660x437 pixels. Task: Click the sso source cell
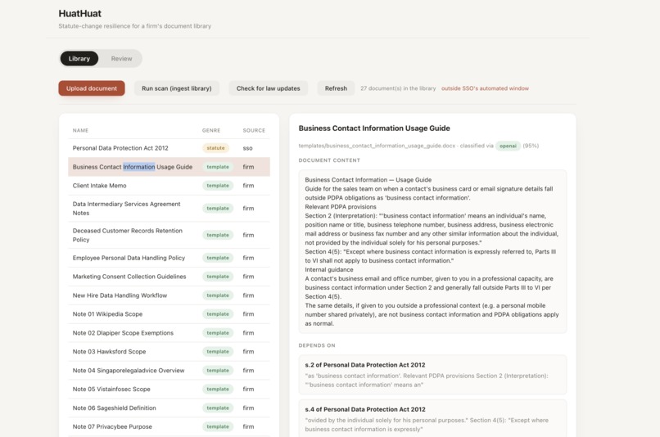click(x=247, y=148)
